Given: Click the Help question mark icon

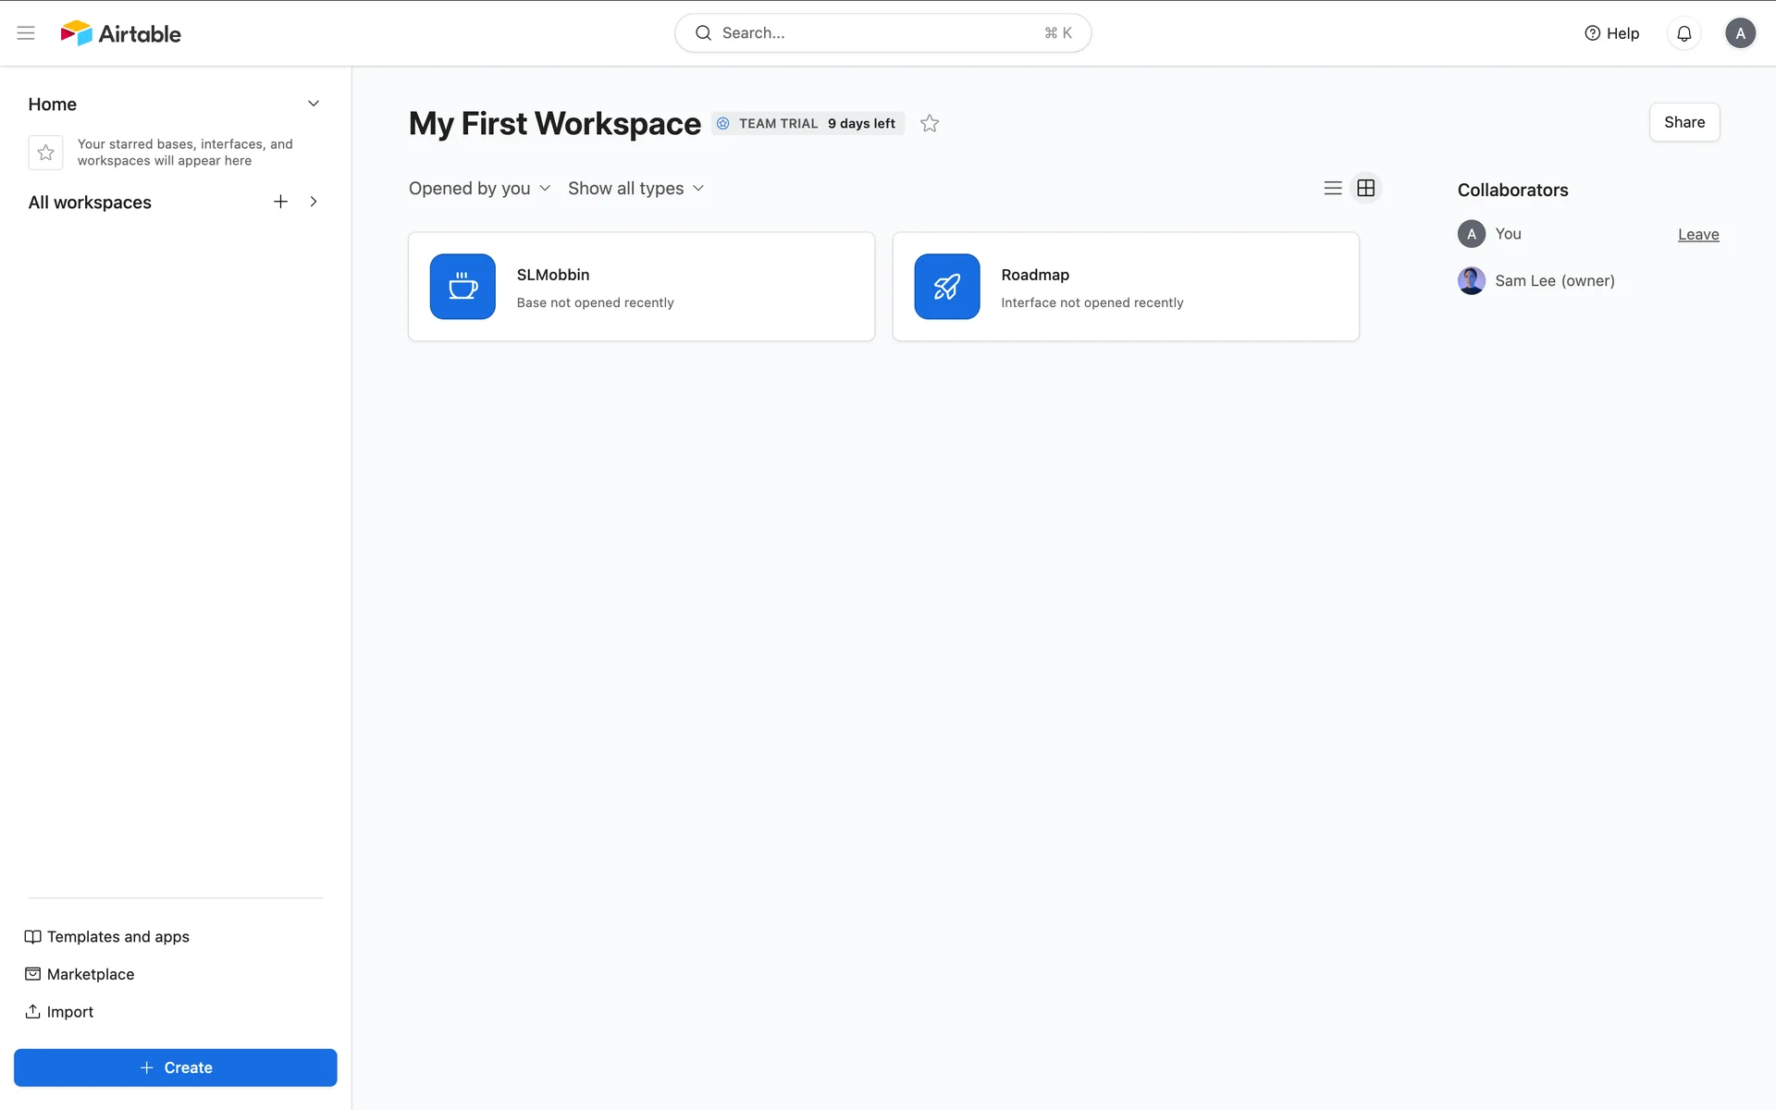Looking at the screenshot, I should 1592,33.
